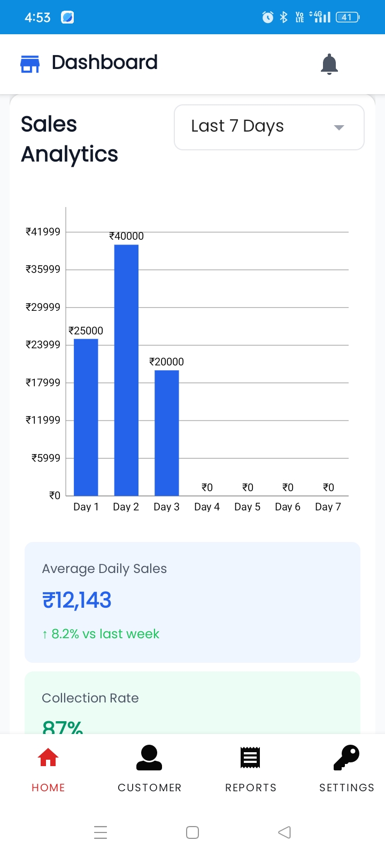The height and width of the screenshot is (856, 385).
Task: Open the Settings key icon
Action: pos(346,758)
